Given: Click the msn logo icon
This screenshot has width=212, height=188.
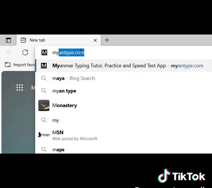Looking at the screenshot, I should coord(44,135).
